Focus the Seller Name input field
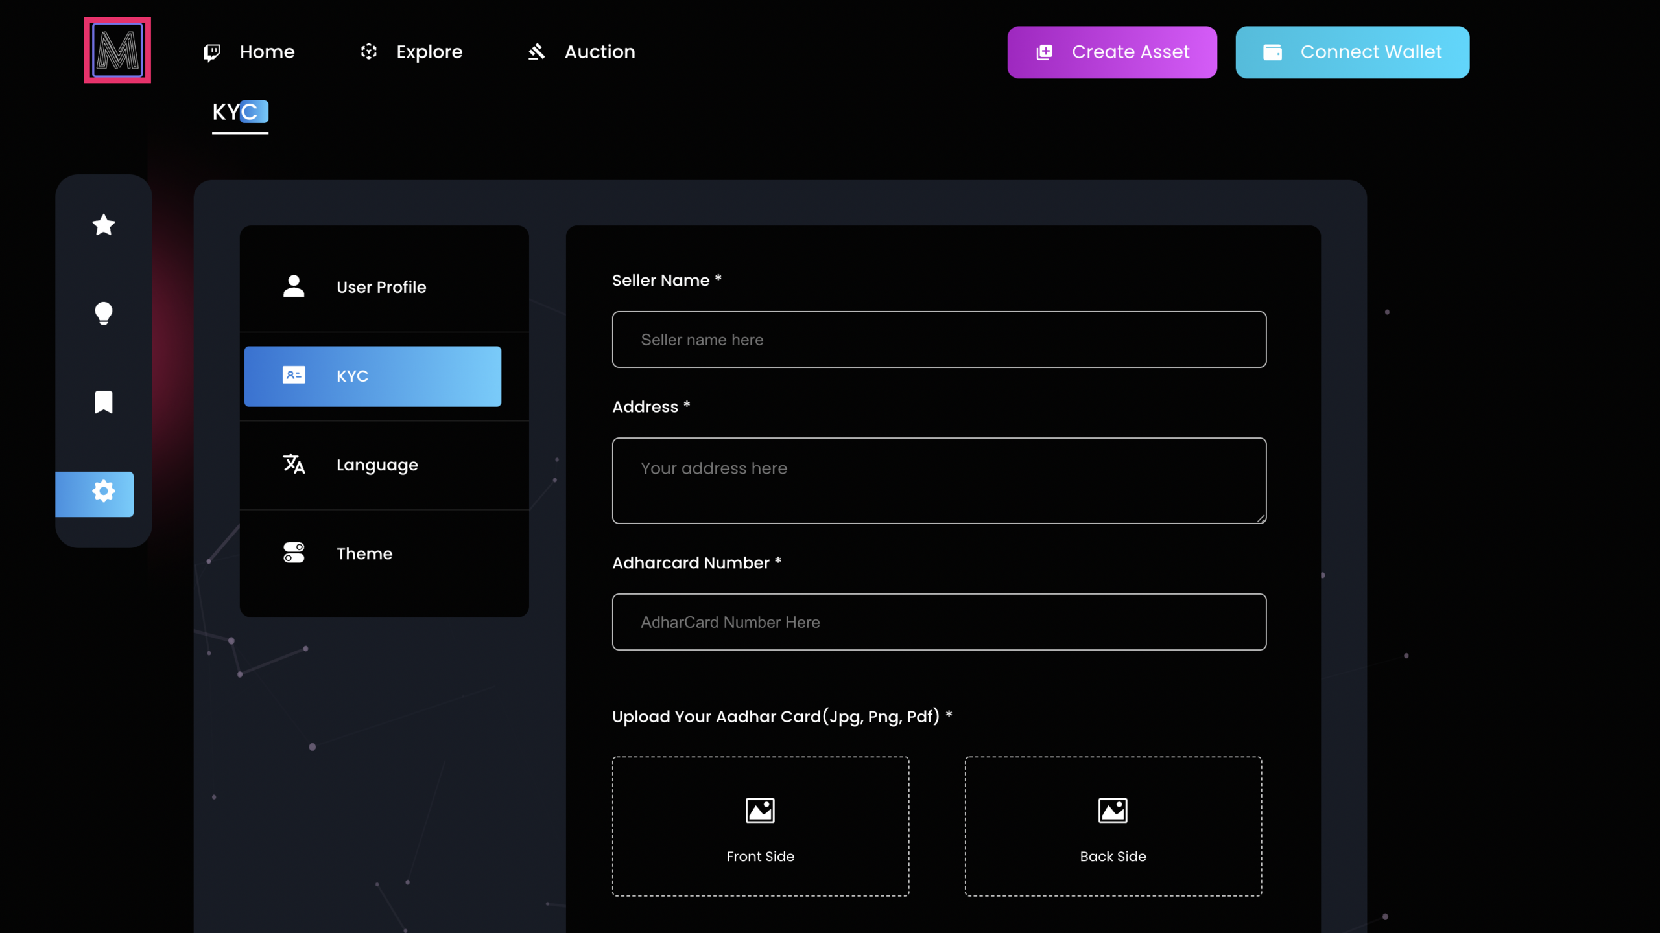 [x=939, y=340]
